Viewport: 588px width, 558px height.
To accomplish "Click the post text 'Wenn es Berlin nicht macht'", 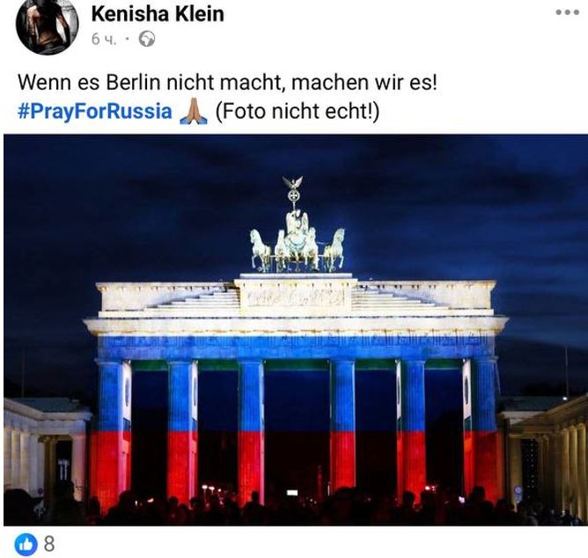I will 150,82.
